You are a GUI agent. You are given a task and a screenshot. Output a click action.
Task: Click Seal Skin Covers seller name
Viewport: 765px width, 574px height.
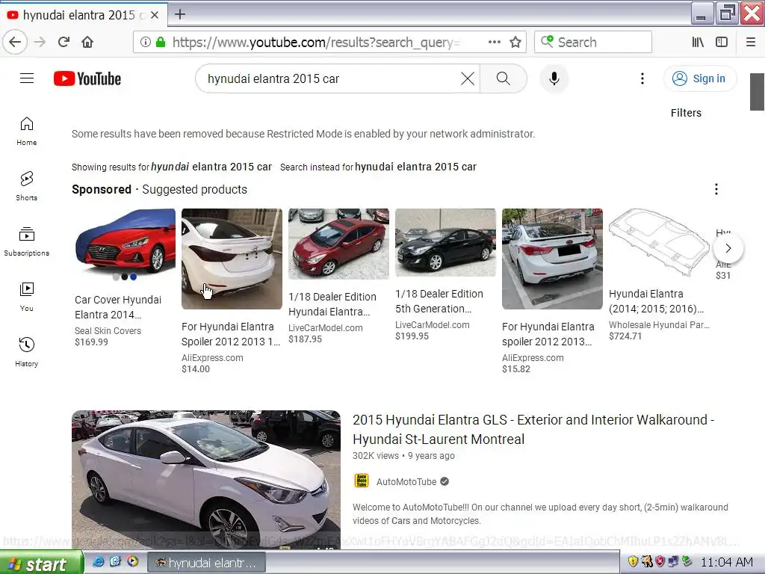click(x=108, y=331)
